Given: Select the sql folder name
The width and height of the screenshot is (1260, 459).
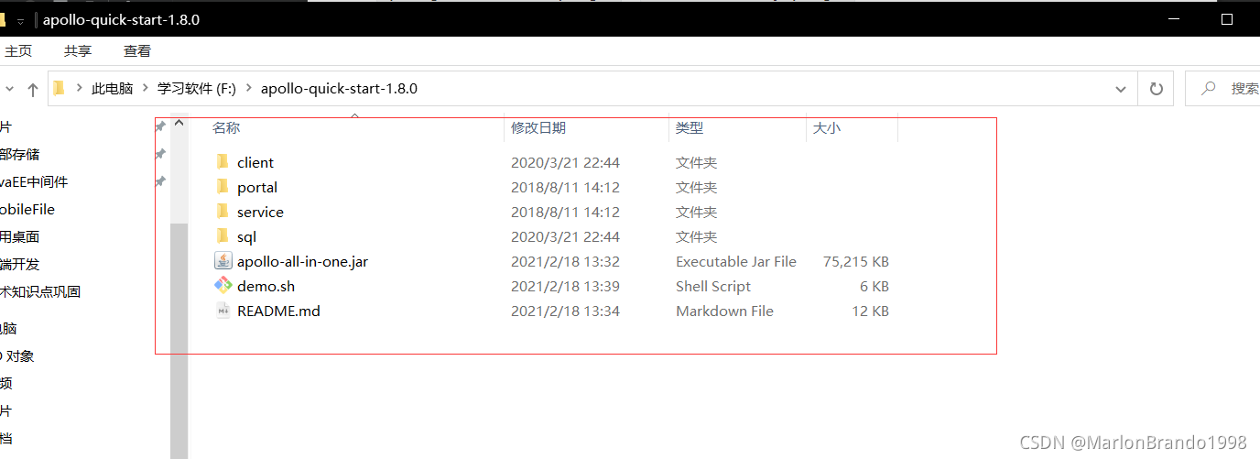Looking at the screenshot, I should 246,236.
